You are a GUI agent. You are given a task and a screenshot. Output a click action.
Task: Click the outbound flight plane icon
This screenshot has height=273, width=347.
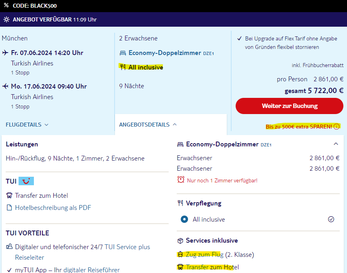tap(5, 53)
